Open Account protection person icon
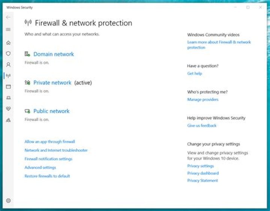 click(8, 65)
